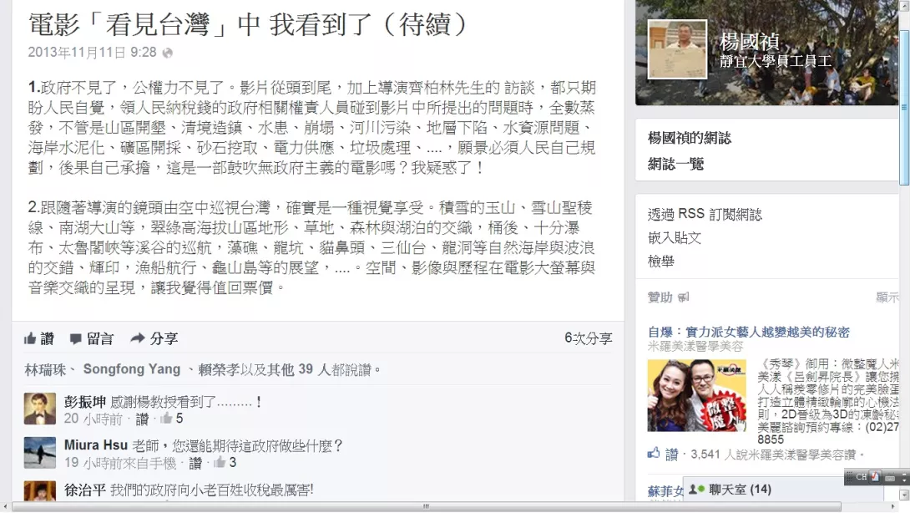The image size is (910, 513).
Task: Click the 嵌入貼文 link
Action: click(x=675, y=237)
